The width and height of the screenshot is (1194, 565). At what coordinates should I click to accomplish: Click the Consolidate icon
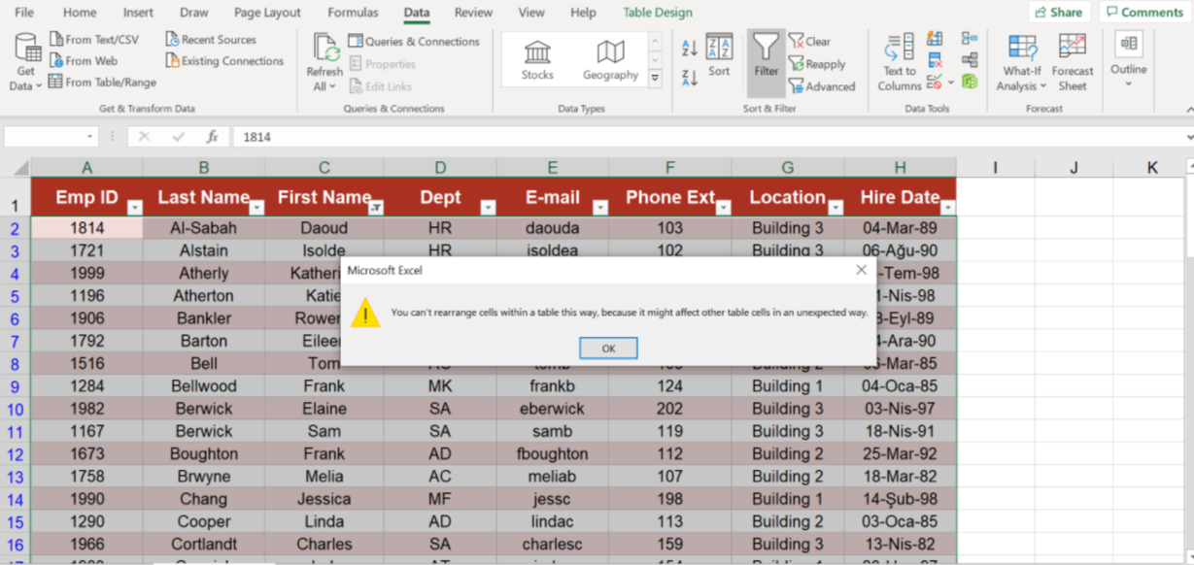click(970, 39)
